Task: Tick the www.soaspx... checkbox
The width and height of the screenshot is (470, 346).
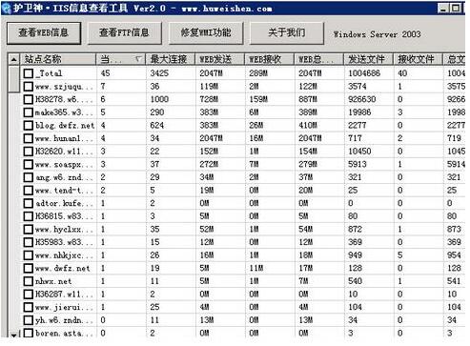Action: 29,165
